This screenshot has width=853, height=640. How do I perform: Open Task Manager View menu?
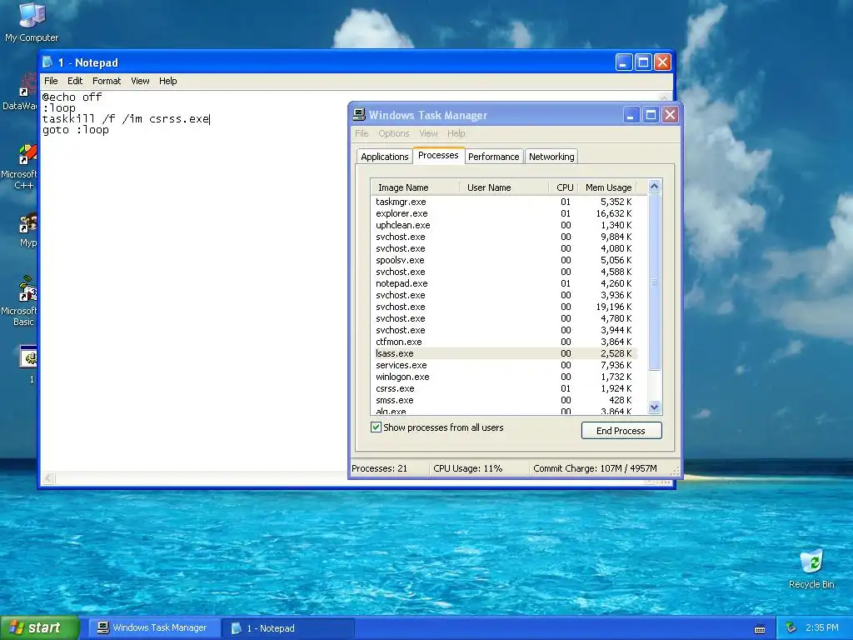tap(428, 133)
